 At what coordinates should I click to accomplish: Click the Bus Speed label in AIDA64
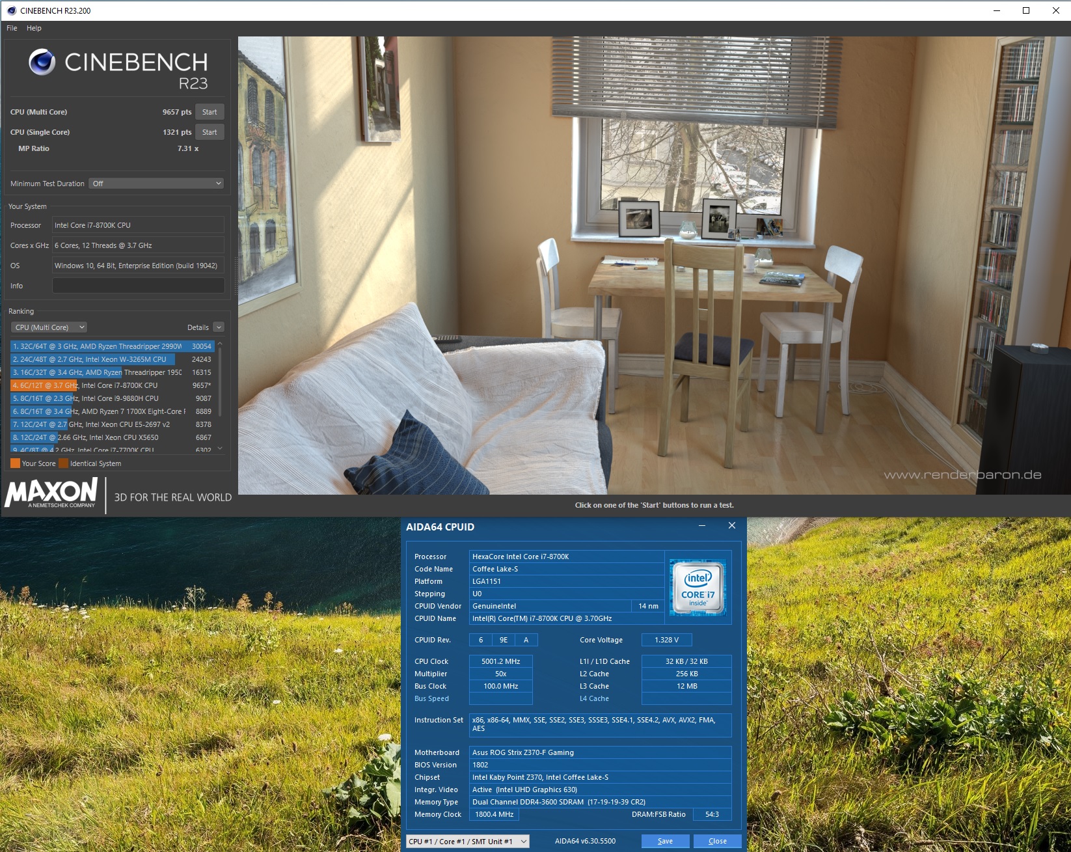(431, 698)
